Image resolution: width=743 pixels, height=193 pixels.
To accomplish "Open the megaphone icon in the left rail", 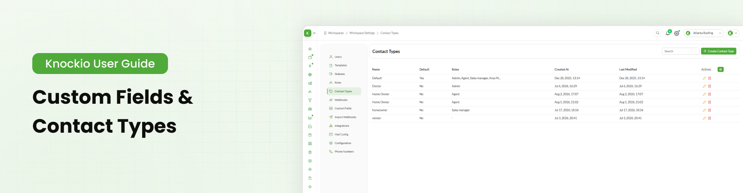I will coord(310,83).
